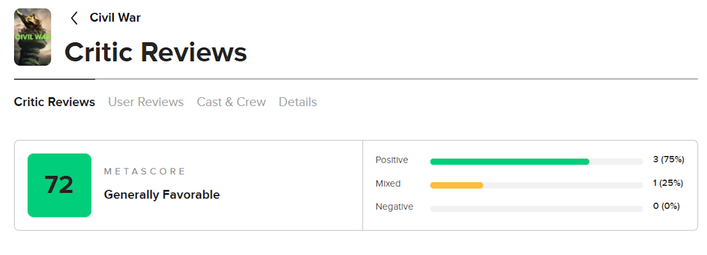Filter by Negative reviews label
The height and width of the screenshot is (255, 707).
[x=394, y=207]
